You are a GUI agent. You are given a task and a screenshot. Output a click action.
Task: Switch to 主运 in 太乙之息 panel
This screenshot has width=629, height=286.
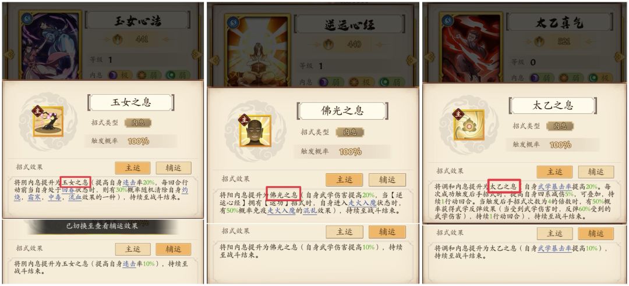pos(555,172)
